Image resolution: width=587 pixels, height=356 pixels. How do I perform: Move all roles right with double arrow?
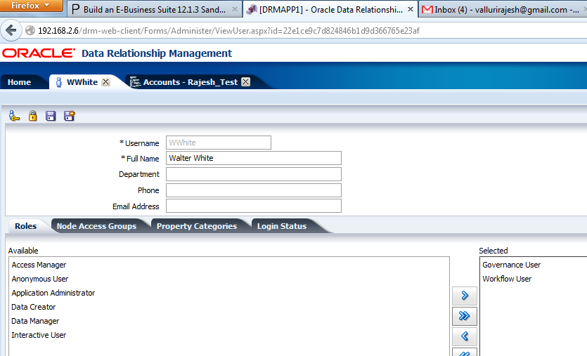point(465,316)
